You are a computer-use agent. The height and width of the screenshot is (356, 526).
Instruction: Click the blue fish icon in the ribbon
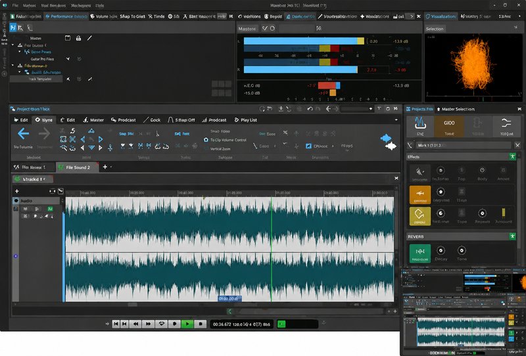[386, 138]
